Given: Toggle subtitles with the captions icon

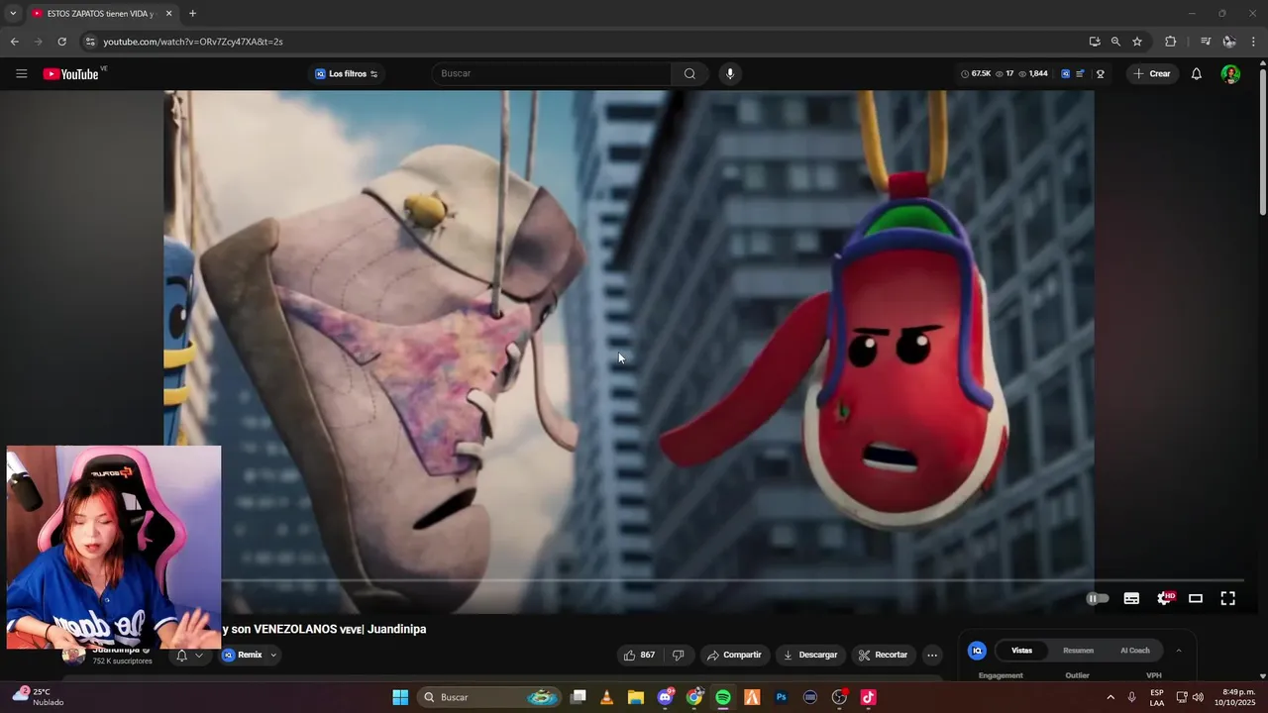Looking at the screenshot, I should coord(1131,598).
